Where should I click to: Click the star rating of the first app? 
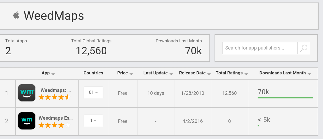pos(54,97)
